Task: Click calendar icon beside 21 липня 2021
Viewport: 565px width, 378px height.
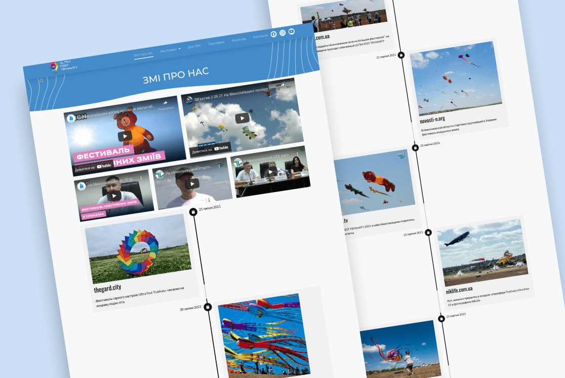Action: (x=192, y=212)
